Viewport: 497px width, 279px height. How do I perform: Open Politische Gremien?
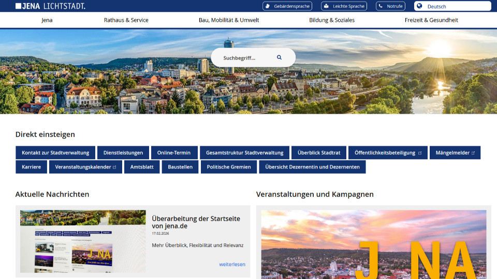(x=229, y=167)
